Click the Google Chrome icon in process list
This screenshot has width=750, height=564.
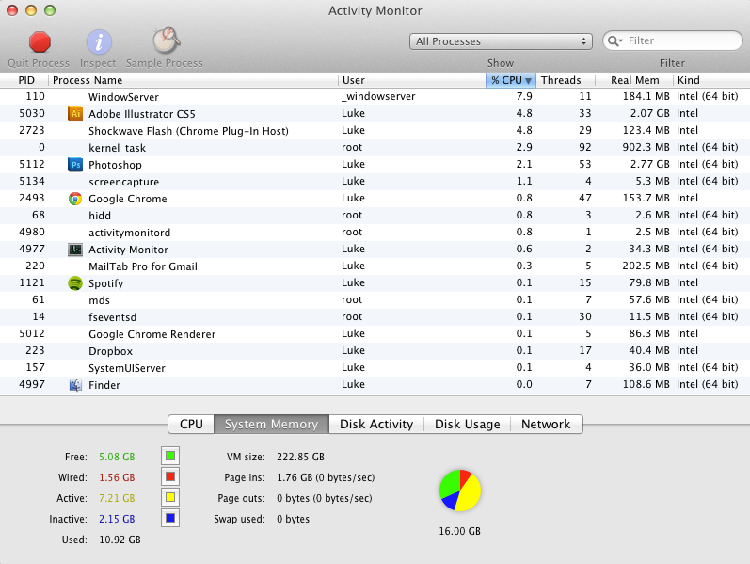pos(75,199)
